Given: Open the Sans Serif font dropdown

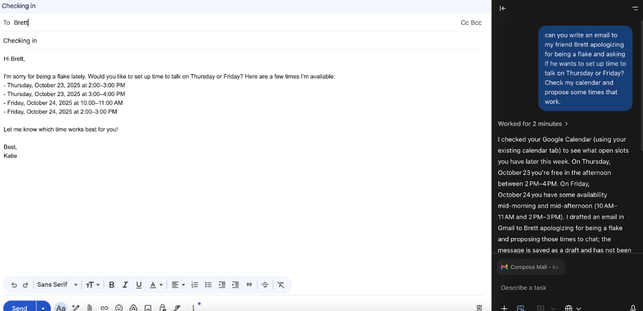Looking at the screenshot, I should point(57,285).
